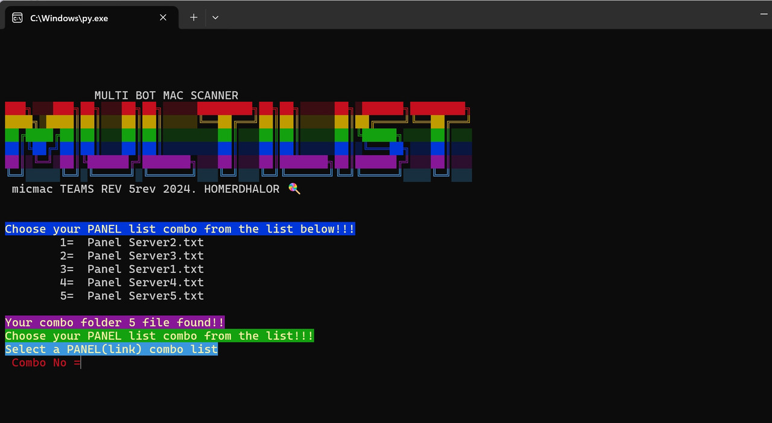Image resolution: width=772 pixels, height=423 pixels.
Task: Click the 'Select a PANEL(link) combo list' line
Action: [112, 349]
